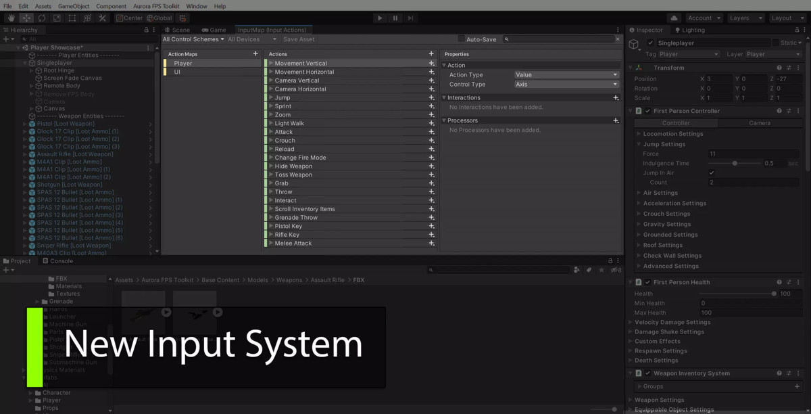Switch to the Game tab
Screen dimensions: 811x414
(x=214, y=29)
